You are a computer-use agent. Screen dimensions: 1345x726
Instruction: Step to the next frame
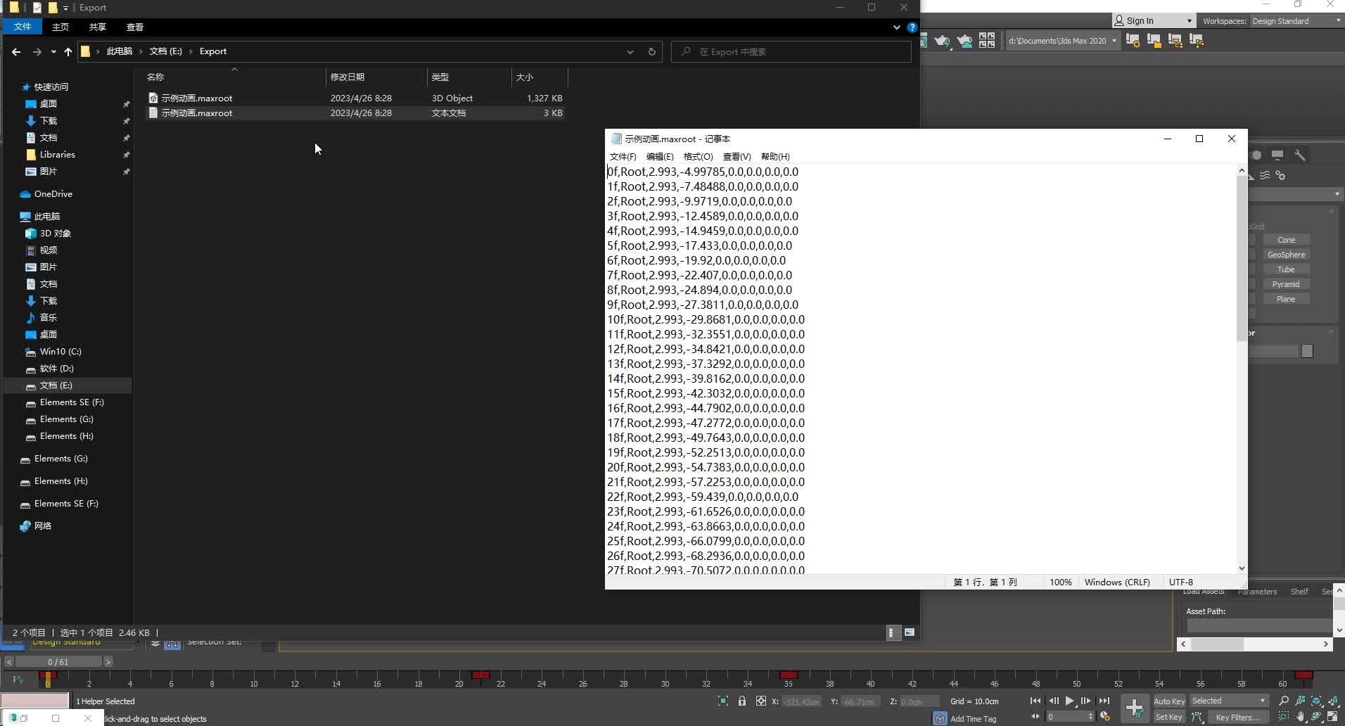pyautogui.click(x=1086, y=701)
